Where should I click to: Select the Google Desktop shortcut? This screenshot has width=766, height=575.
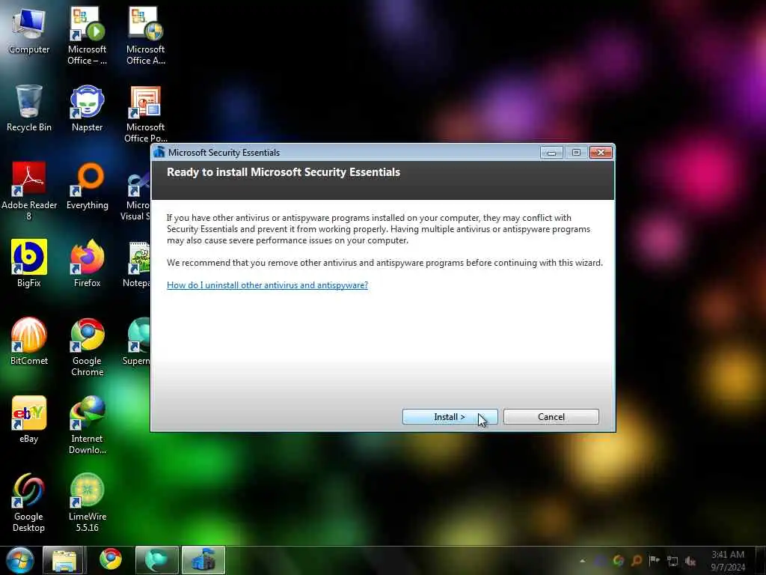[x=29, y=502]
